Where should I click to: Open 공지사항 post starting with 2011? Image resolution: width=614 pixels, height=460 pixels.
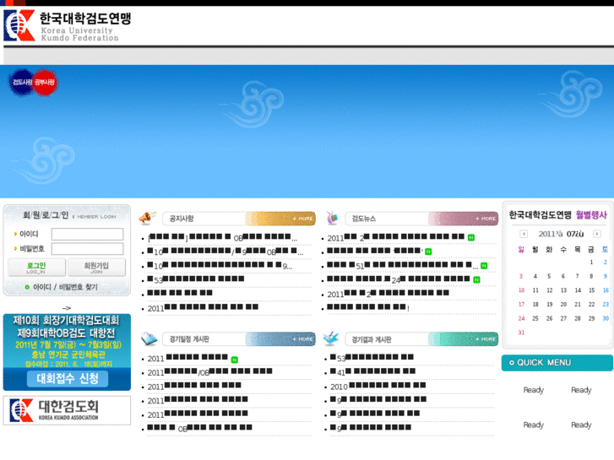point(203,308)
